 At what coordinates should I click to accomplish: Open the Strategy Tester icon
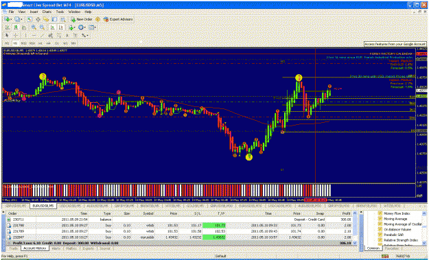(x=63, y=19)
